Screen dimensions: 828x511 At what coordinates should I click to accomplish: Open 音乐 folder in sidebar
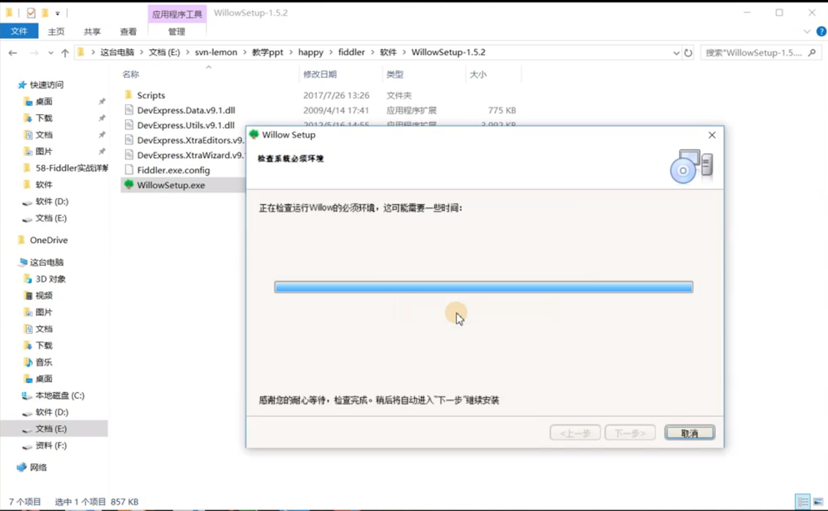pos(44,362)
